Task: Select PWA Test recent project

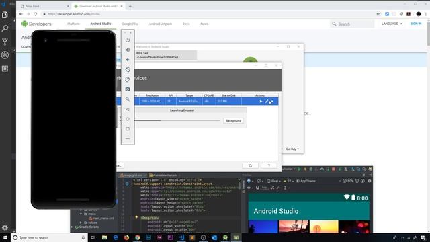Action: [x=166, y=55]
